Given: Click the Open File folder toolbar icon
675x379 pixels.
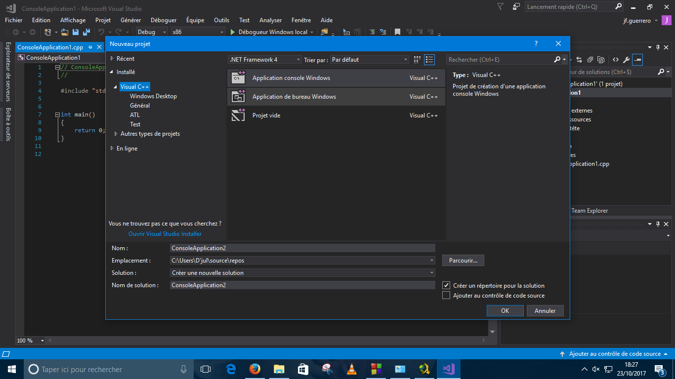Looking at the screenshot, I should pyautogui.click(x=65, y=32).
